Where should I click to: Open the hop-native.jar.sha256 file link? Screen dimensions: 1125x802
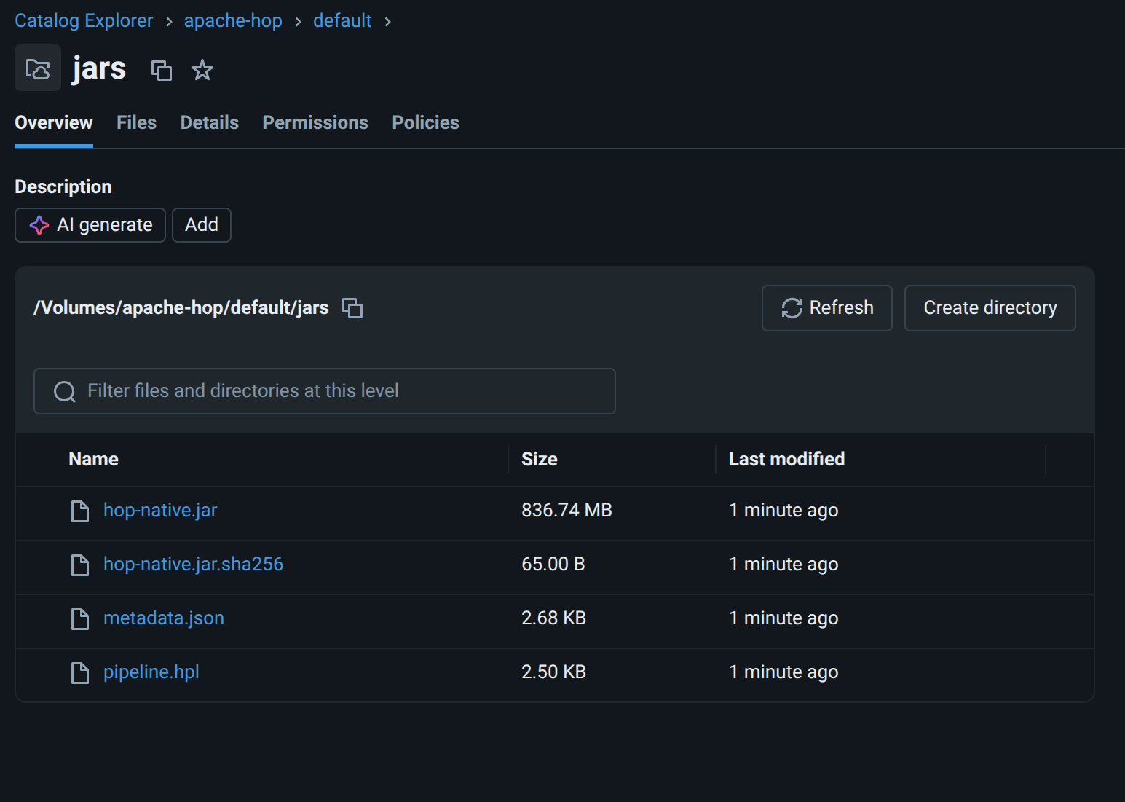click(x=193, y=564)
